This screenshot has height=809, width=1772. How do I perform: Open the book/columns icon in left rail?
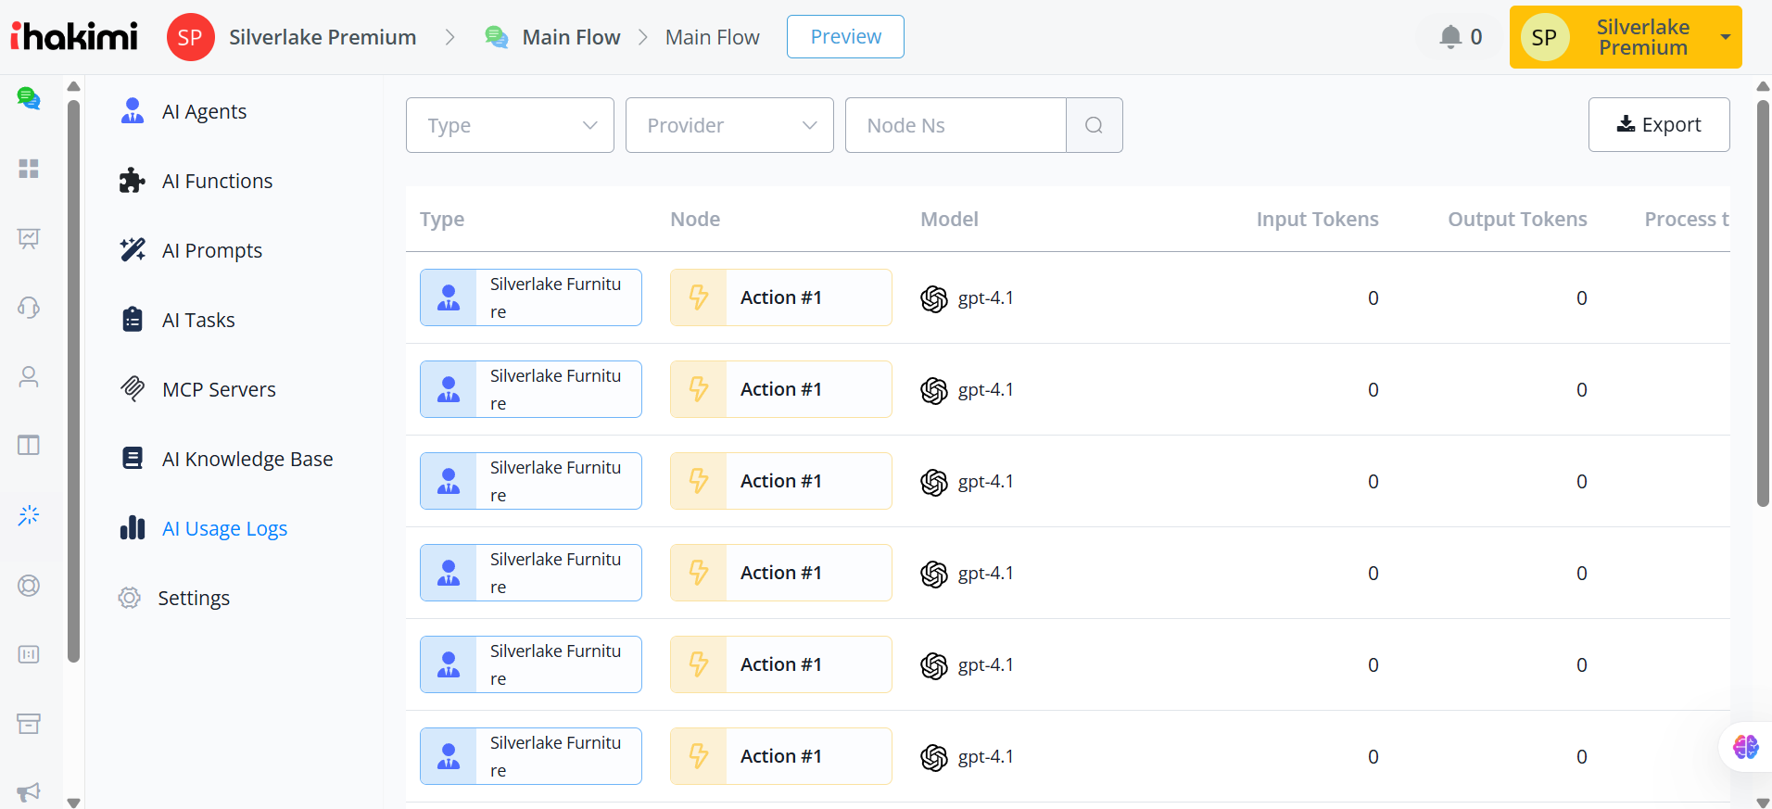pos(29,446)
